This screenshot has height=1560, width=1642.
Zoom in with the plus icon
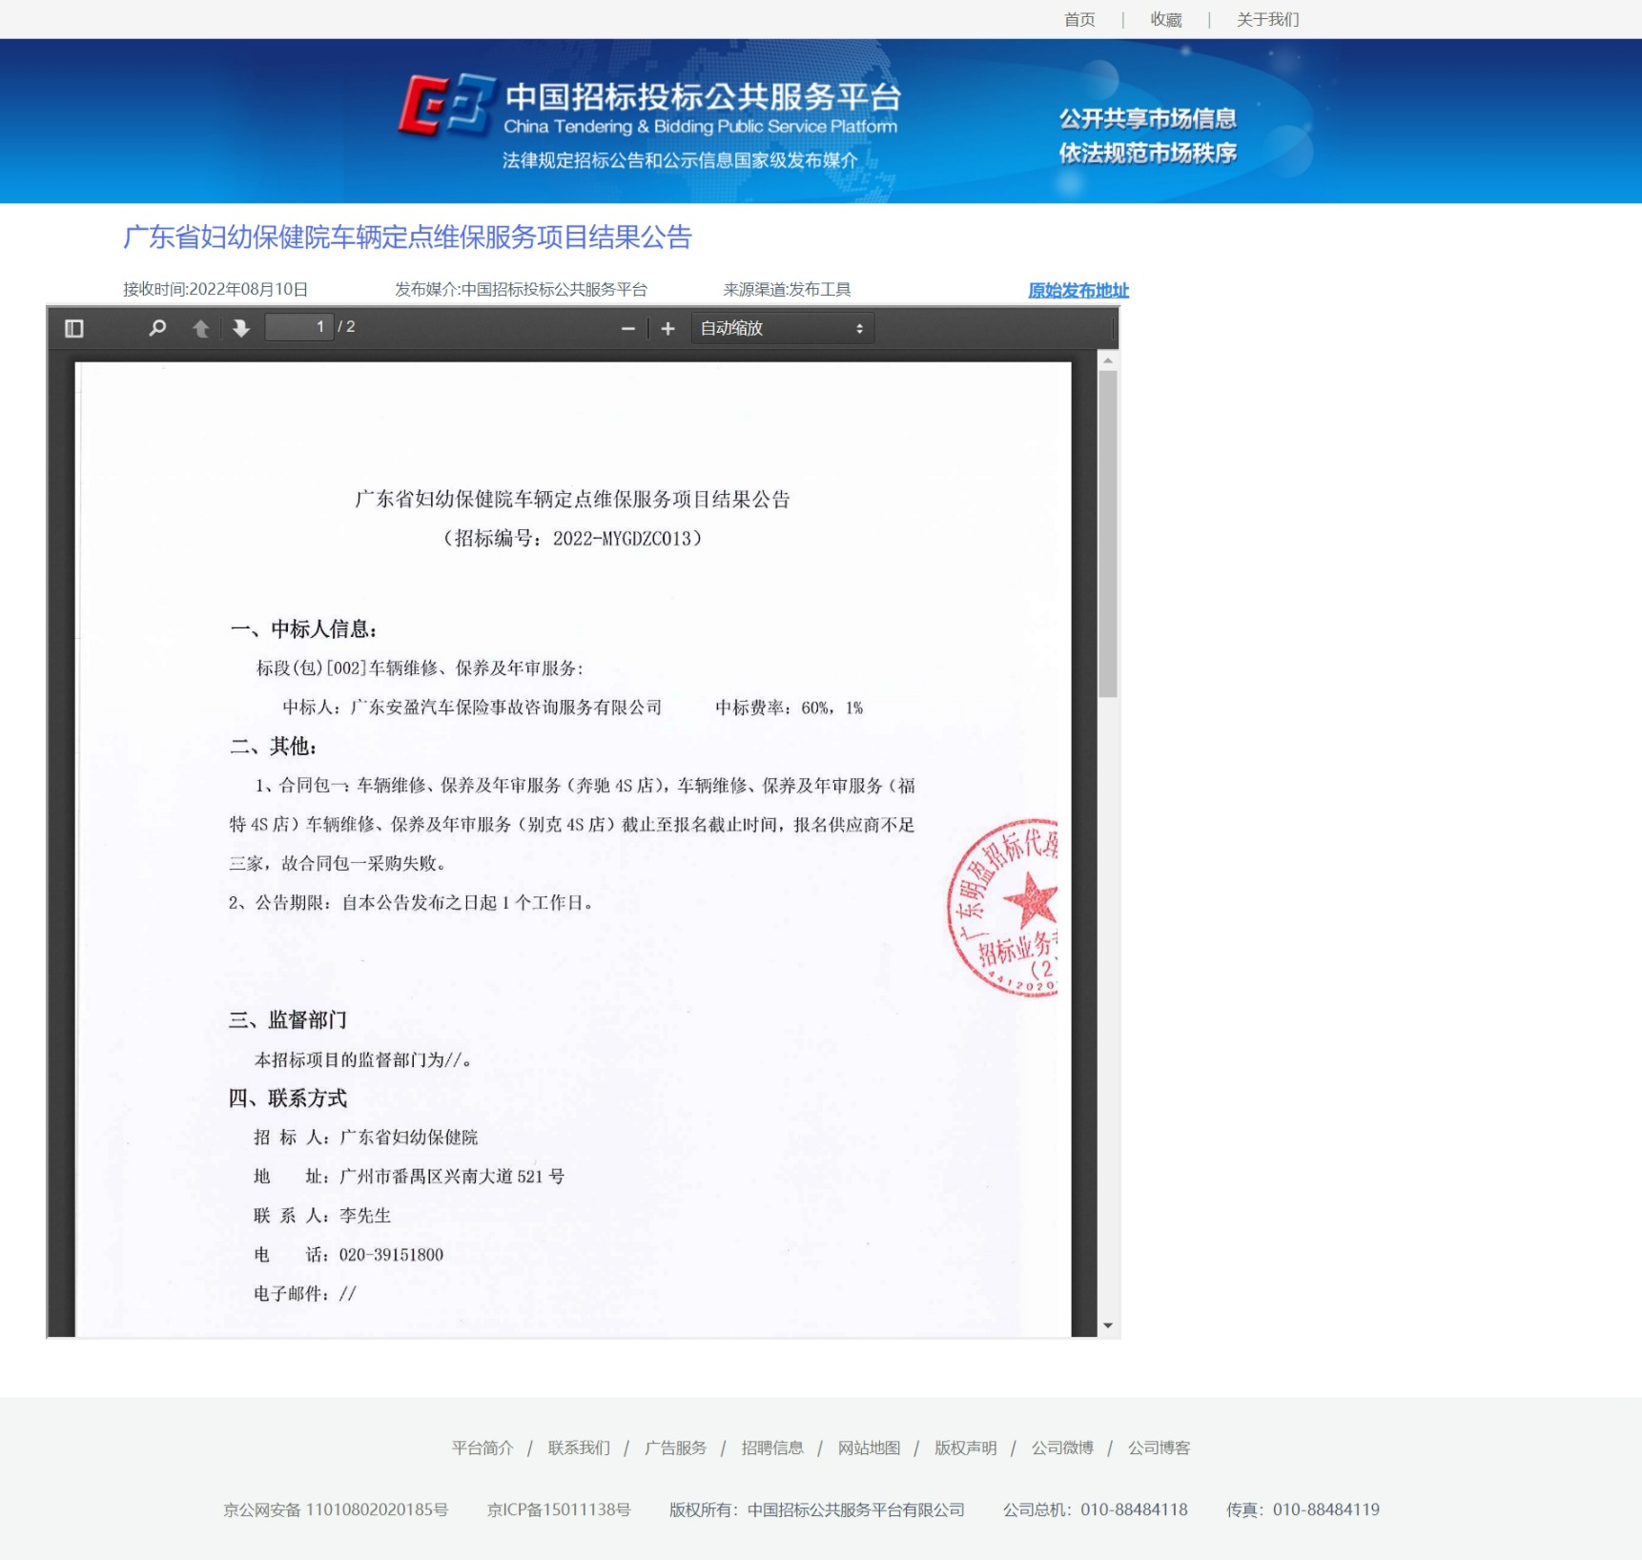[x=667, y=328]
